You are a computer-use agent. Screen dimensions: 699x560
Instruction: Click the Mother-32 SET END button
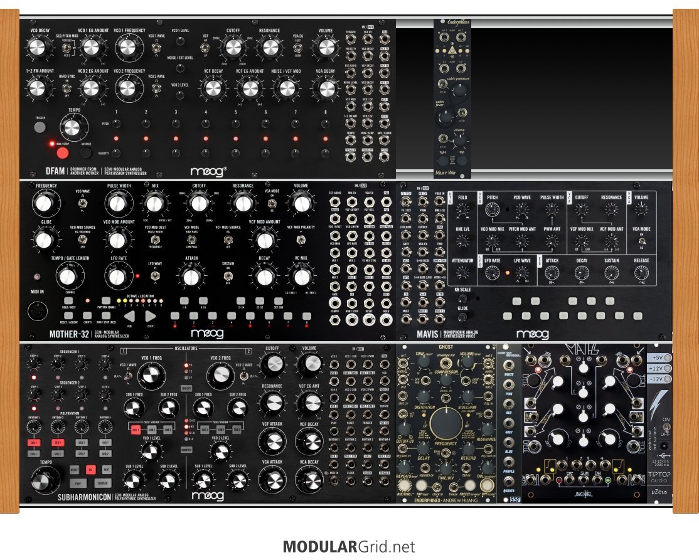pyautogui.click(x=278, y=301)
